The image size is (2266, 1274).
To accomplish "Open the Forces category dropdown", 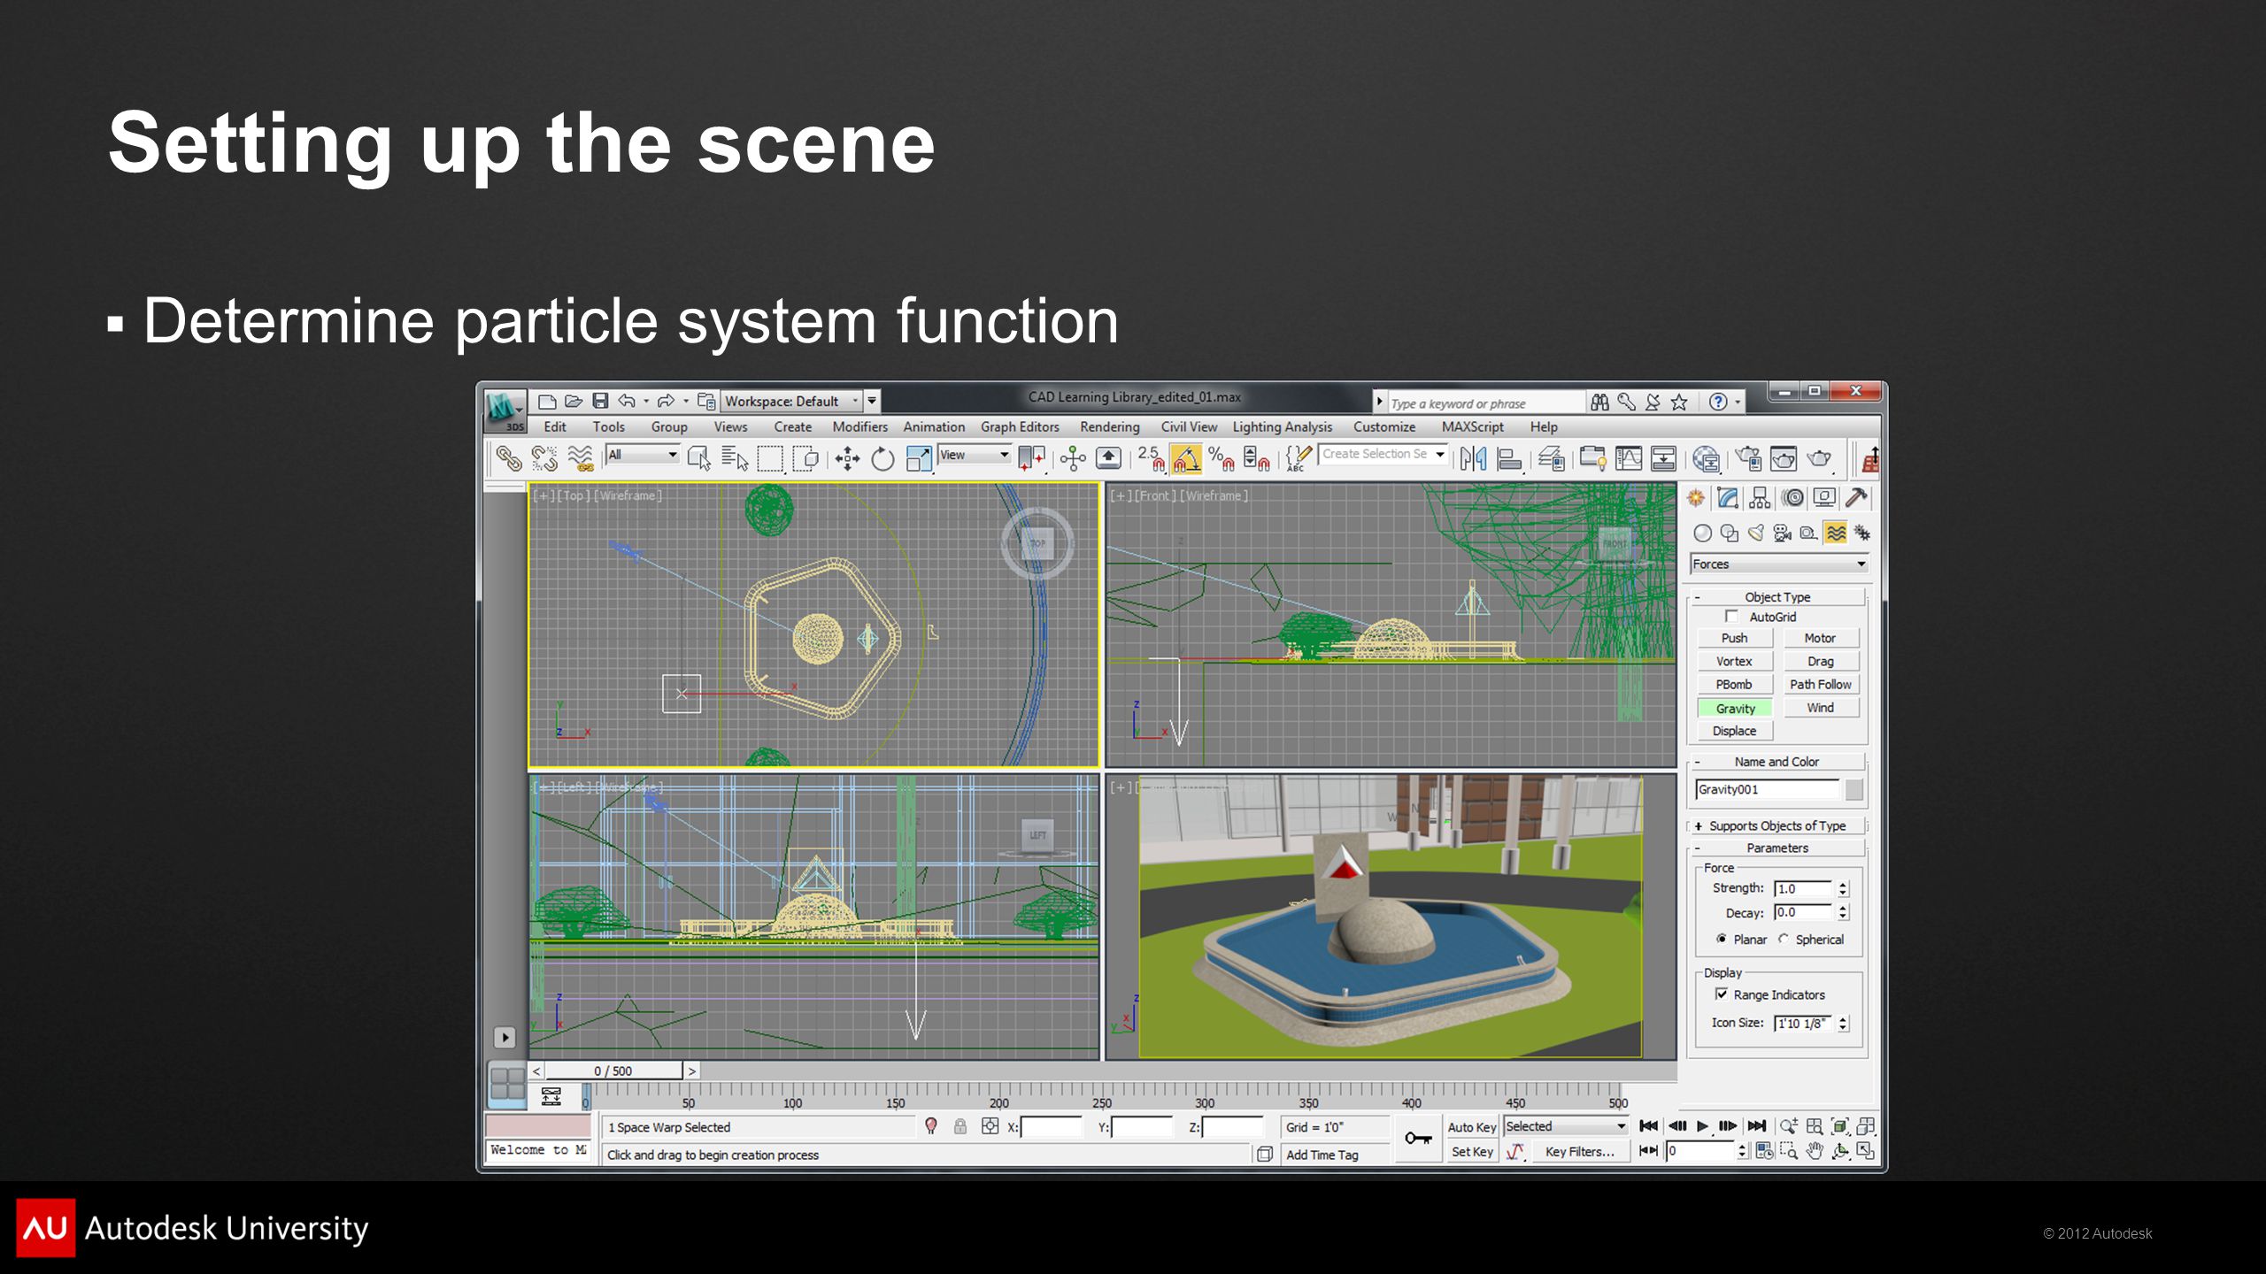I will pyautogui.click(x=1779, y=564).
